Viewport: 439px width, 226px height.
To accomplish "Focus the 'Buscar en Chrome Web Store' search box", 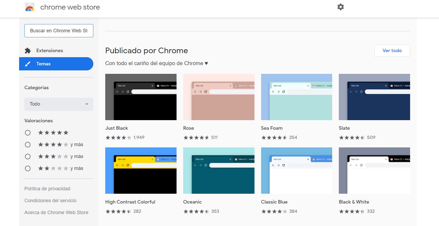I will pos(59,31).
